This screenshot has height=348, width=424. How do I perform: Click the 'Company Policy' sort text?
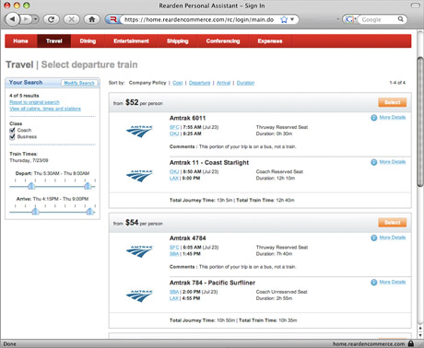pos(147,83)
